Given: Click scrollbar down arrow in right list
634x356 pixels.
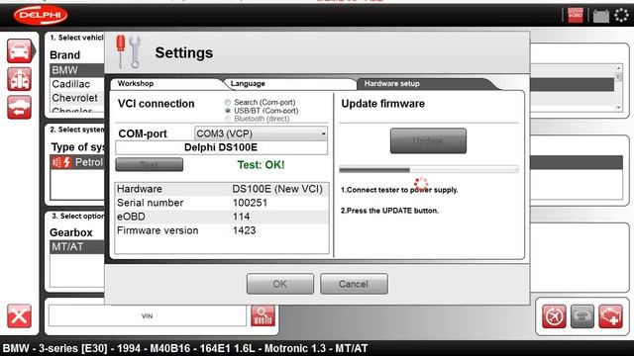Looking at the screenshot, I should click(x=618, y=108).
